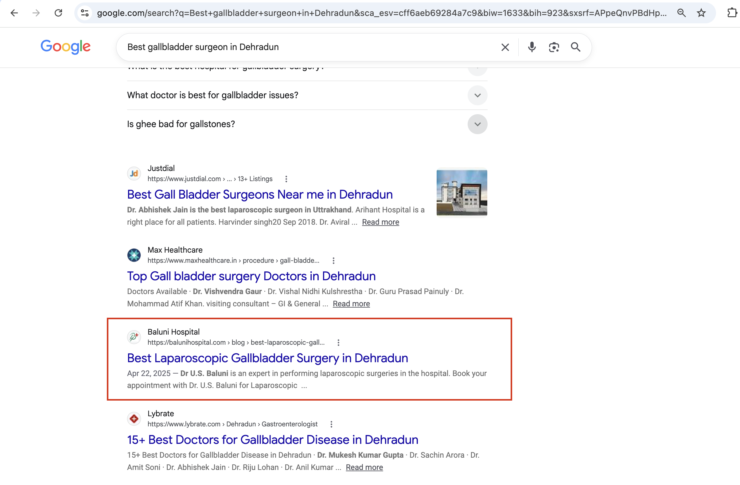Open 'Best Gall Bladder Surgeons Near me in Dehradun'
740x485 pixels.
click(x=260, y=194)
